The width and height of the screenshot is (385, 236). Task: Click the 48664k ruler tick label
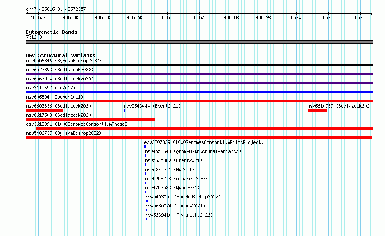(103, 18)
